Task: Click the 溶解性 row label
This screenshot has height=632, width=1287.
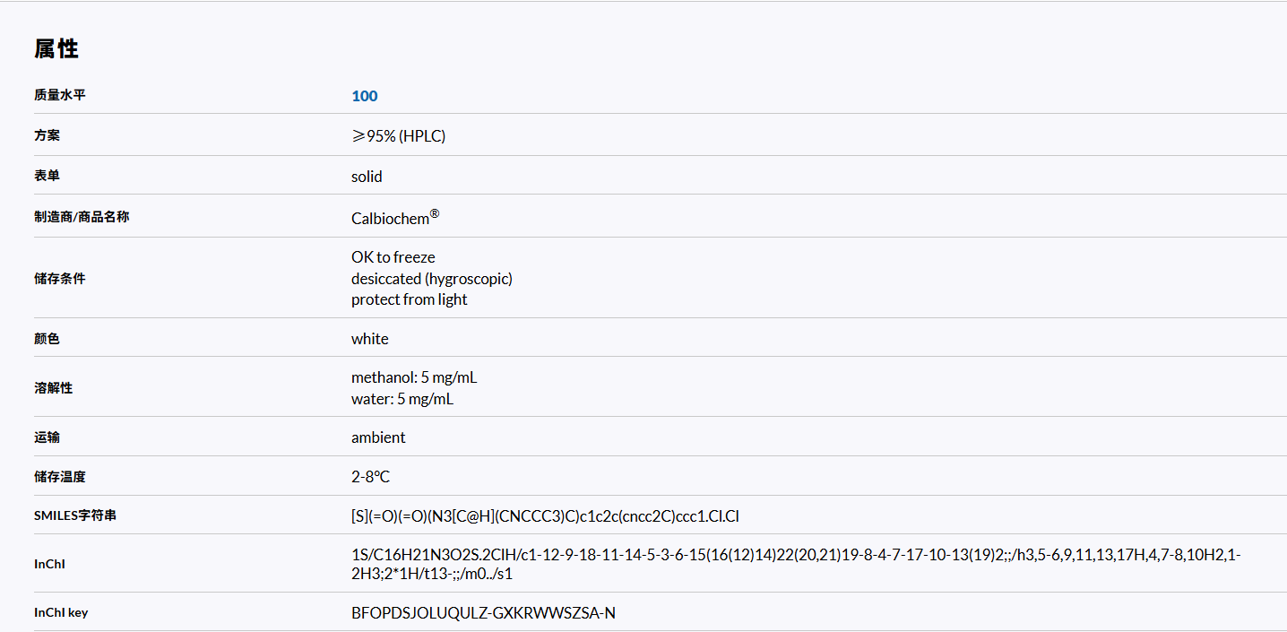Action: [54, 387]
